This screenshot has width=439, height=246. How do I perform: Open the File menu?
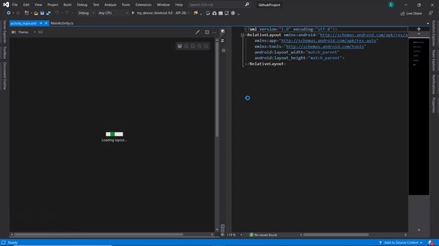(15, 5)
